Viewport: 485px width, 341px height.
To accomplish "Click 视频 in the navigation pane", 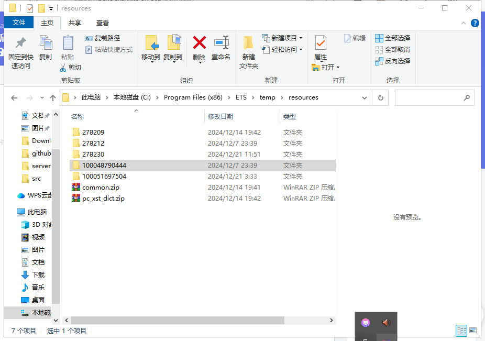I will (34, 237).
